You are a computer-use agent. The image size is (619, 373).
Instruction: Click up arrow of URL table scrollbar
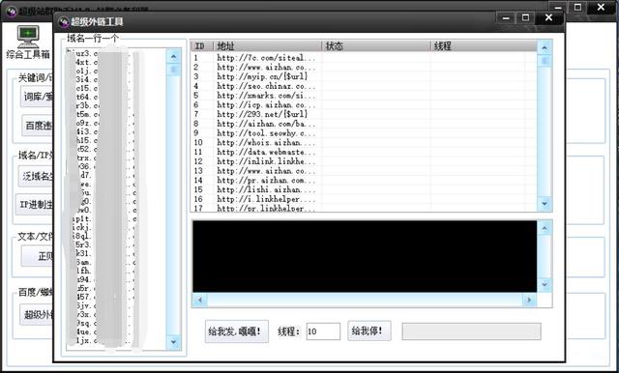(545, 47)
